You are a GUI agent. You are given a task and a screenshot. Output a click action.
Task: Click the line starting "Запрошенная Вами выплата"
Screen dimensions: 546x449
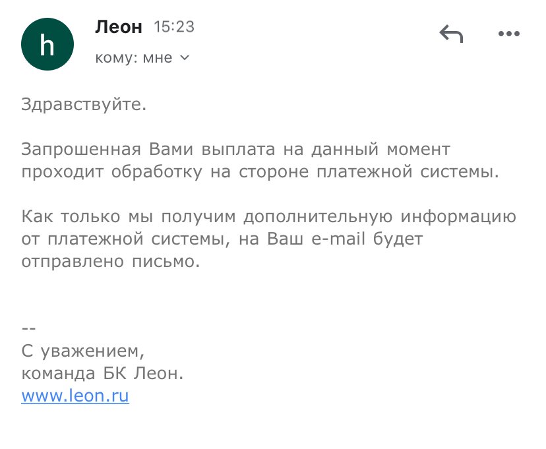236,149
